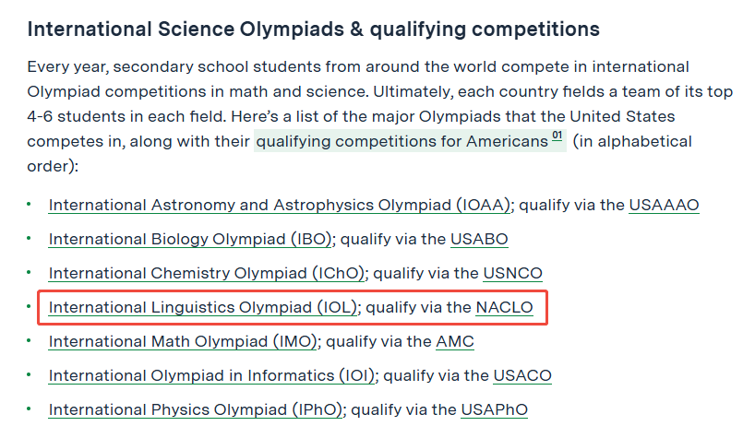Screen dimensions: 755x438
Task: Open the USAAAO qualifying competition link
Action: 664,206
